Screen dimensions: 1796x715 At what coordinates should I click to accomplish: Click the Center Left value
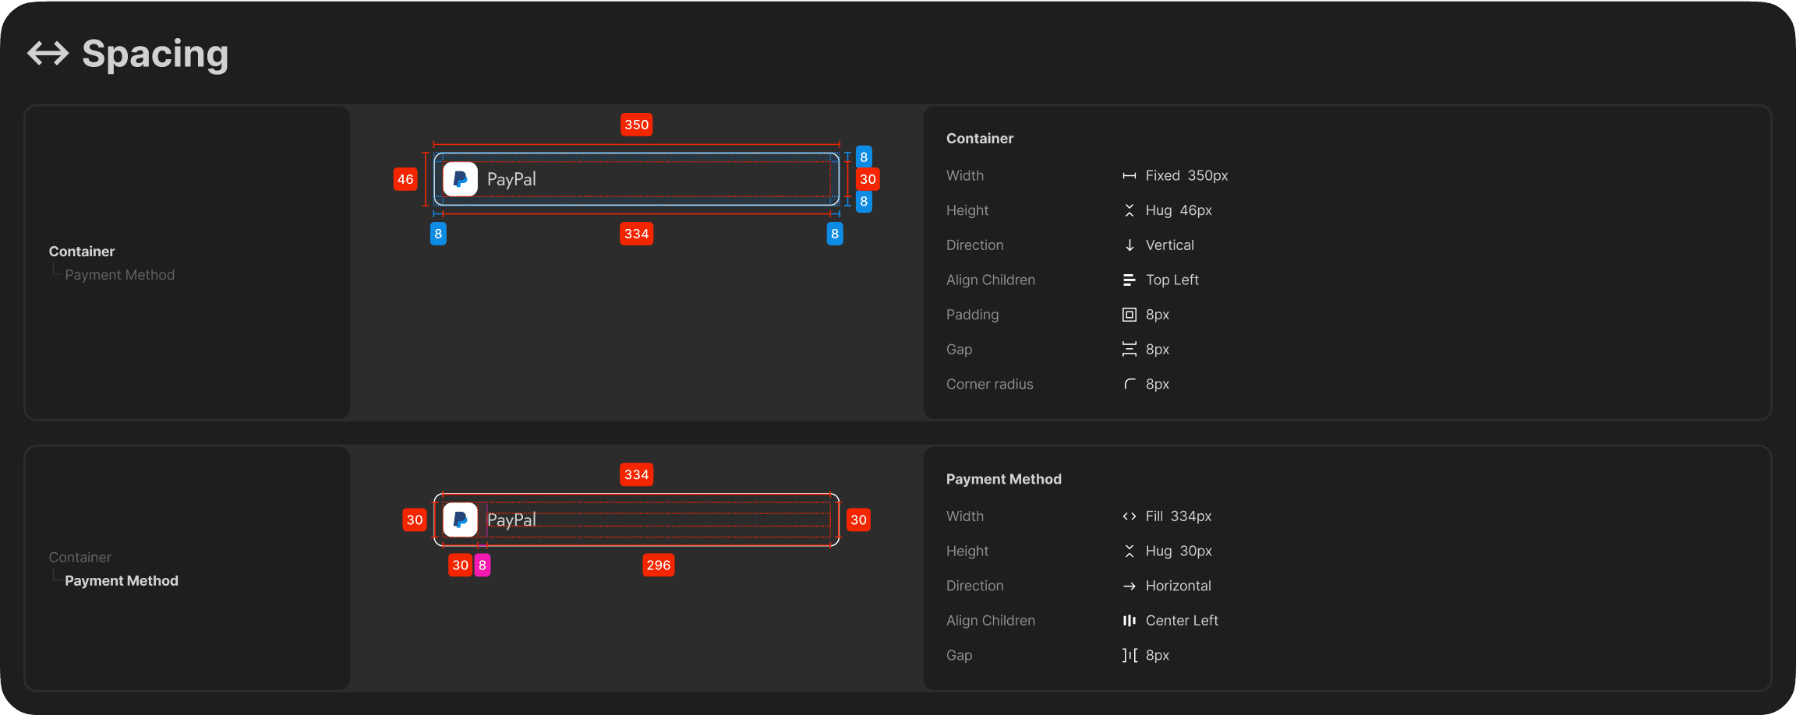(1182, 621)
